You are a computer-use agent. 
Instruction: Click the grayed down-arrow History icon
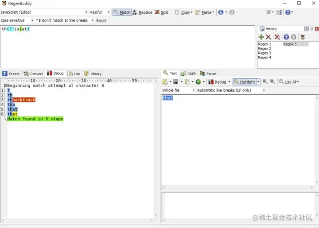294,37
